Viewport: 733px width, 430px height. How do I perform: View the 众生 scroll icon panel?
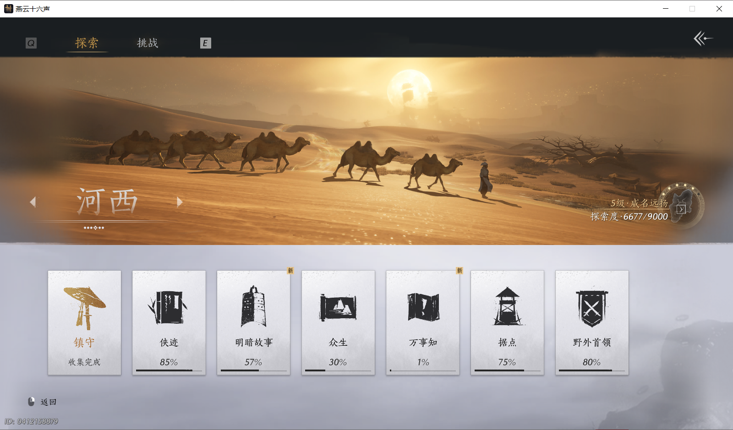tap(338, 323)
